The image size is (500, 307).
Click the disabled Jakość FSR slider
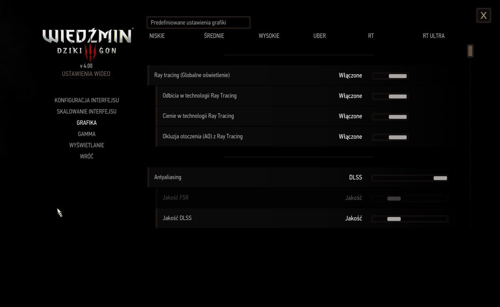pos(409,198)
